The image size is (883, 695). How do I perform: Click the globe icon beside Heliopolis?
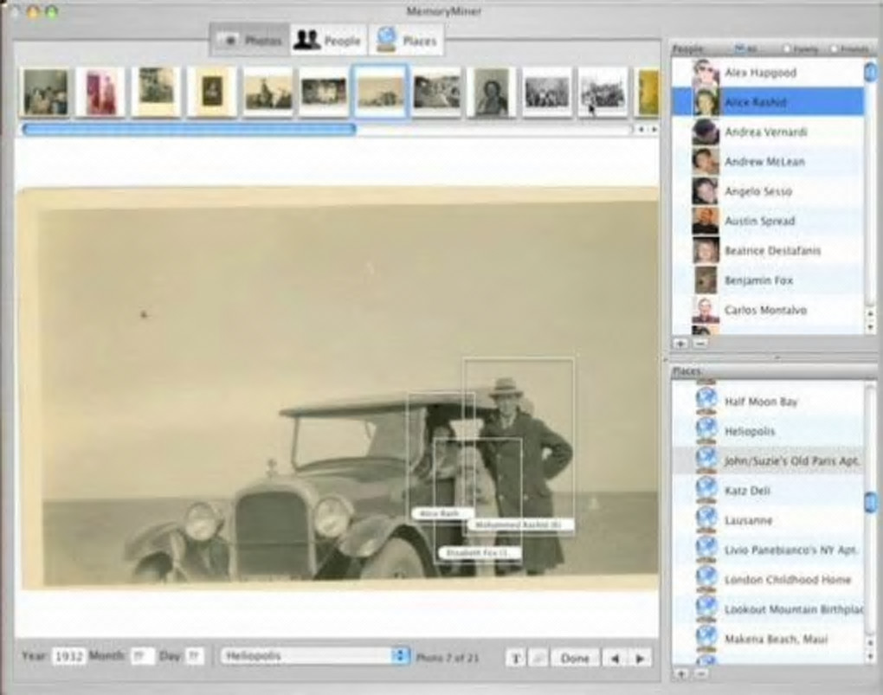click(x=706, y=431)
